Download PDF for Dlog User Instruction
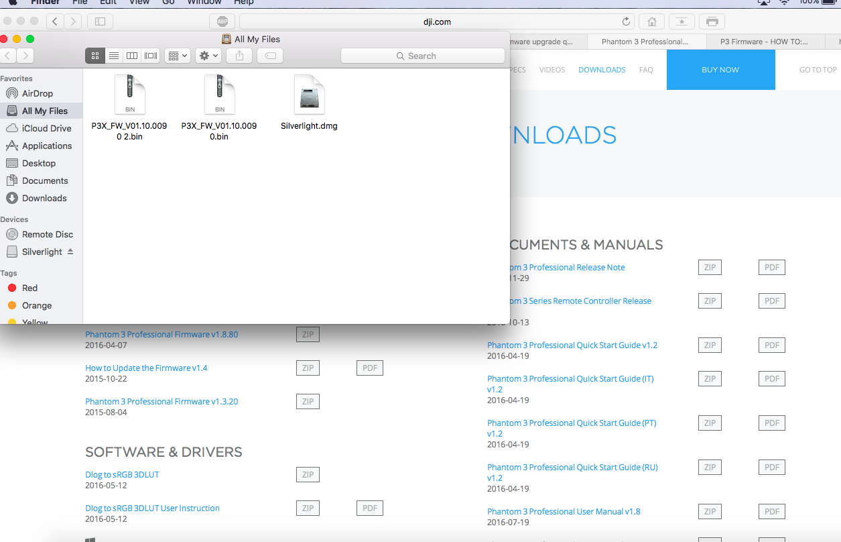Image resolution: width=841 pixels, height=542 pixels. tap(370, 508)
